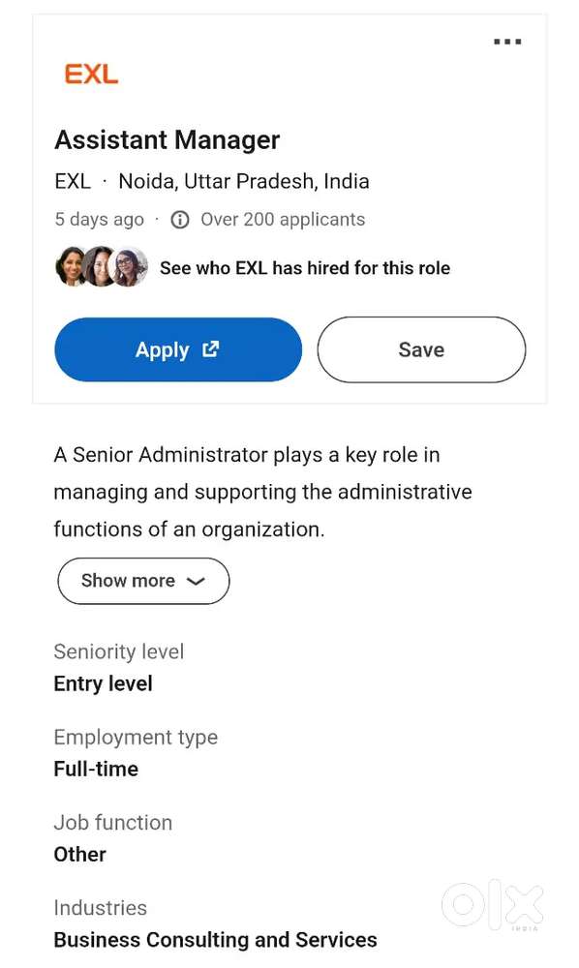Click the external link icon on Apply

(210, 349)
